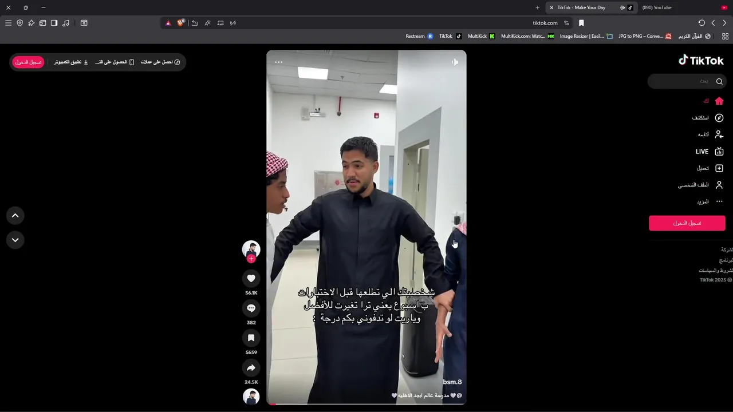Click the تطبيق الكمبيوتر desktop app button
Viewport: 733px width, 412px height.
pyautogui.click(x=71, y=62)
